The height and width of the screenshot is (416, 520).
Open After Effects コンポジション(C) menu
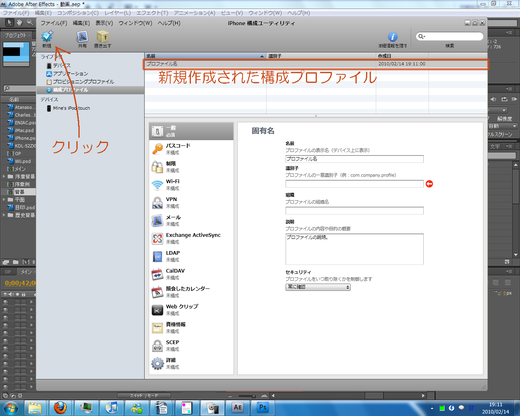coord(78,13)
